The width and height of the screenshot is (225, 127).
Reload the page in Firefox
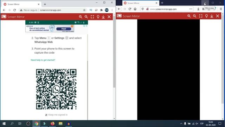click(130, 9)
